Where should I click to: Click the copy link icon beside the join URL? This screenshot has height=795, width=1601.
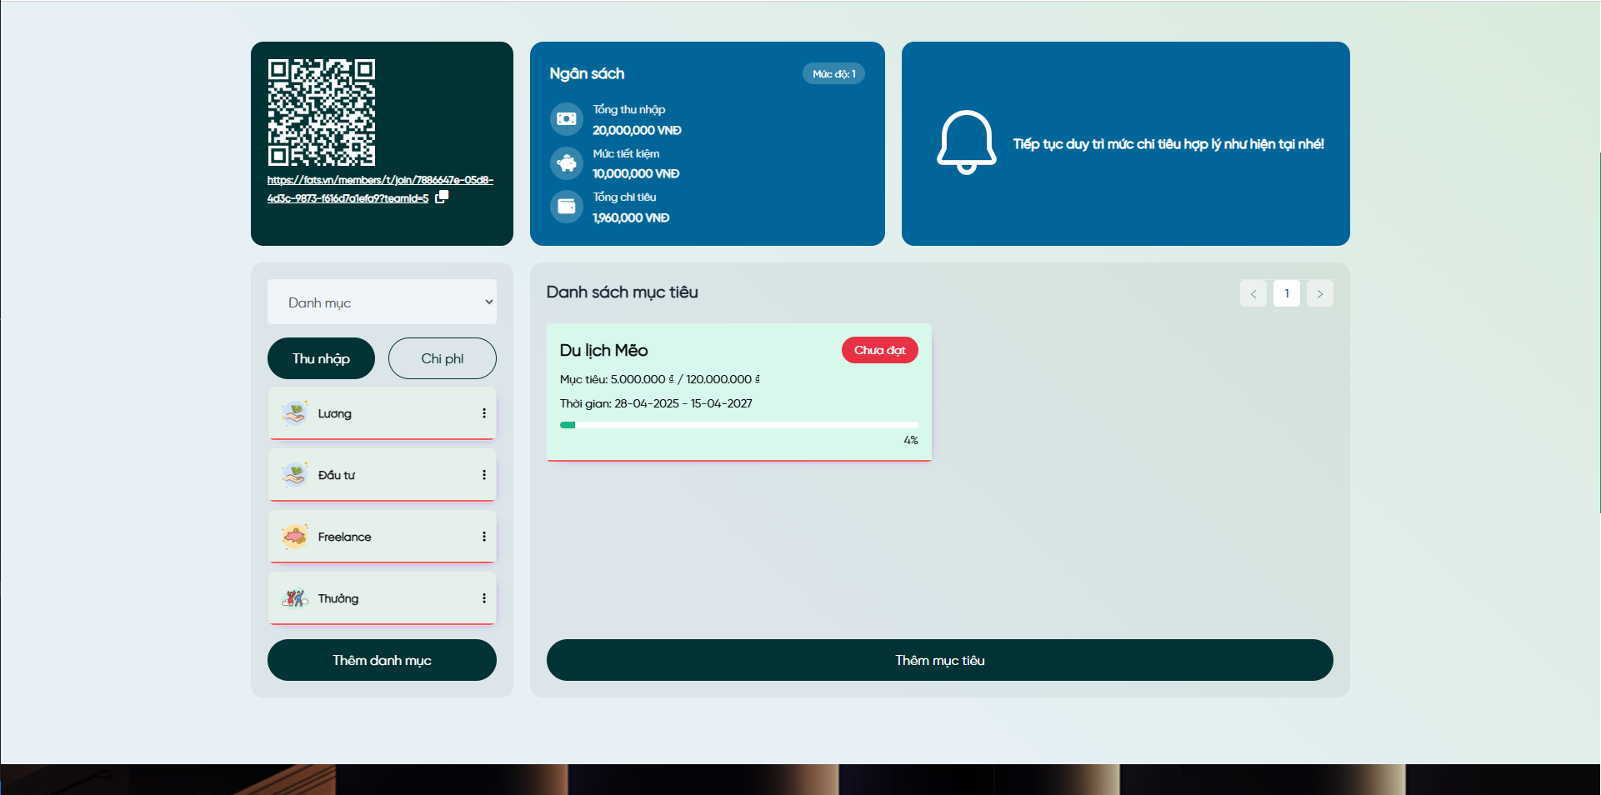[x=442, y=197]
